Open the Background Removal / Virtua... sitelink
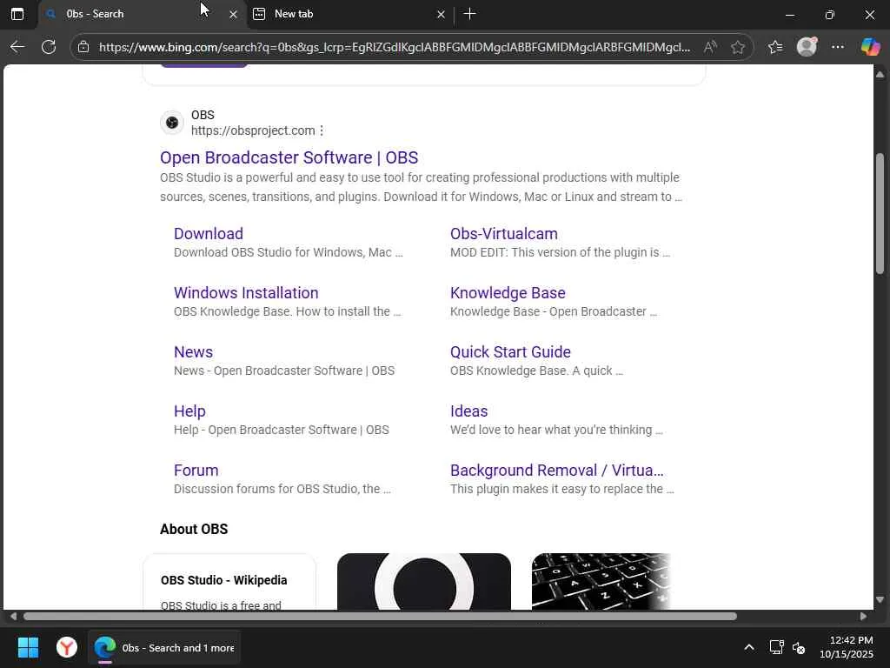The width and height of the screenshot is (890, 668). coord(557,470)
